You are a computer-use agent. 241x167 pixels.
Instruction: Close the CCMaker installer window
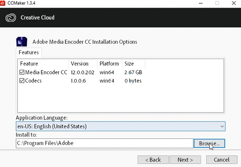[233, 3]
